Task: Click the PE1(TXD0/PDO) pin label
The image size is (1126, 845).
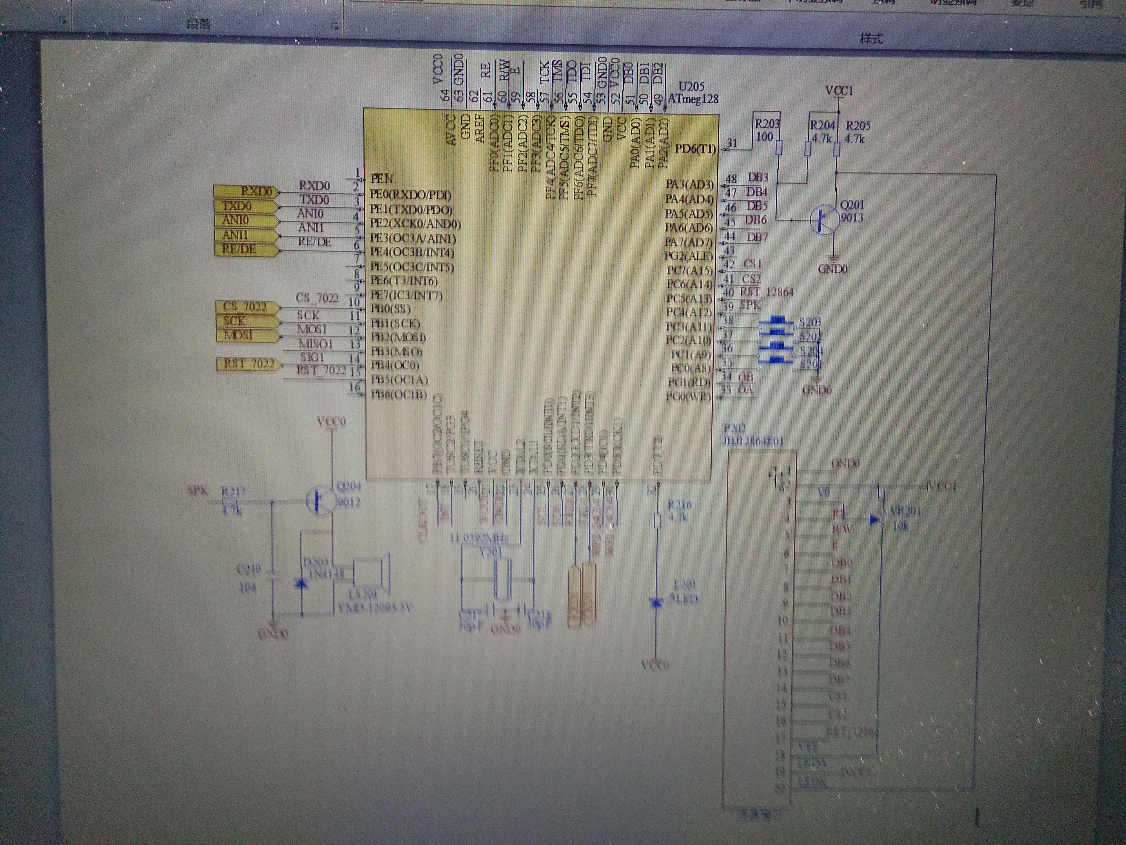Action: [x=411, y=209]
